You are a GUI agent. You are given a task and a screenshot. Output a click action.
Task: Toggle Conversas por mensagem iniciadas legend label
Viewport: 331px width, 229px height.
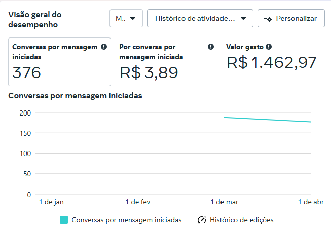126,220
